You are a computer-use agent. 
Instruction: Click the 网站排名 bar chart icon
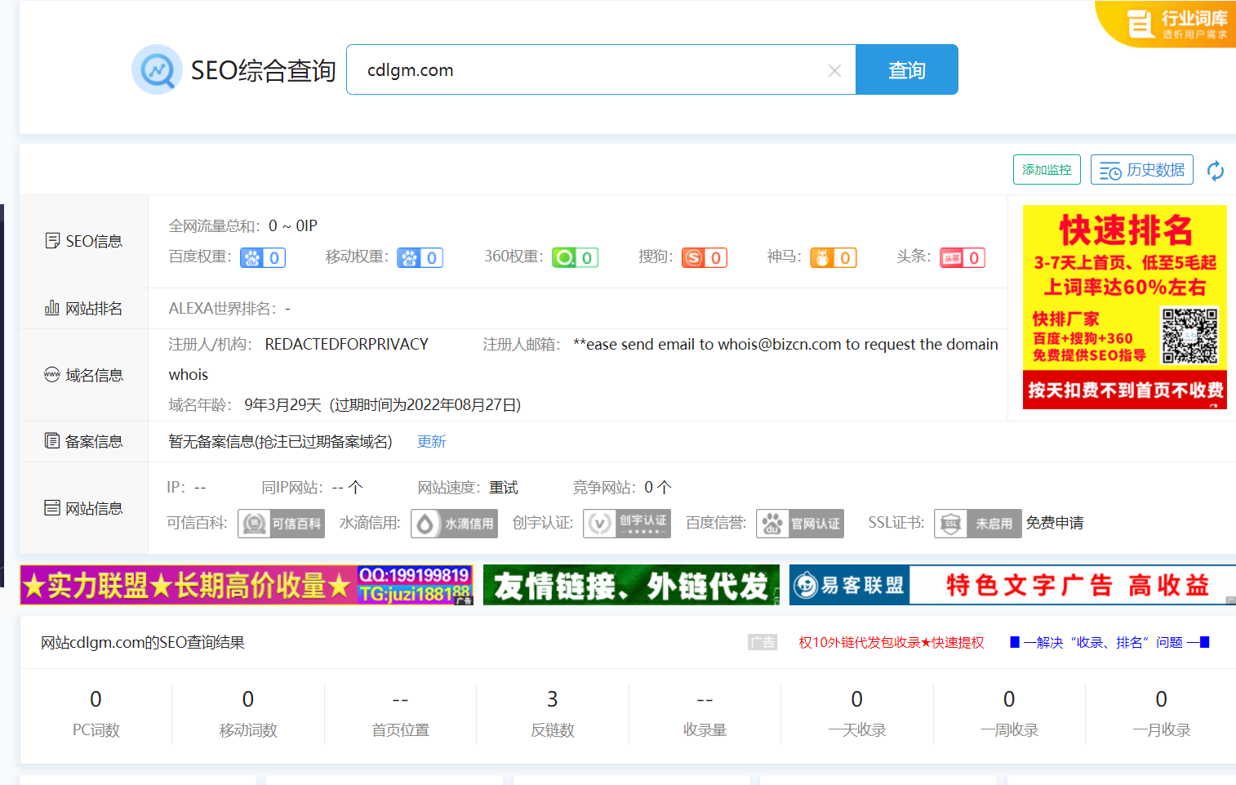(51, 308)
